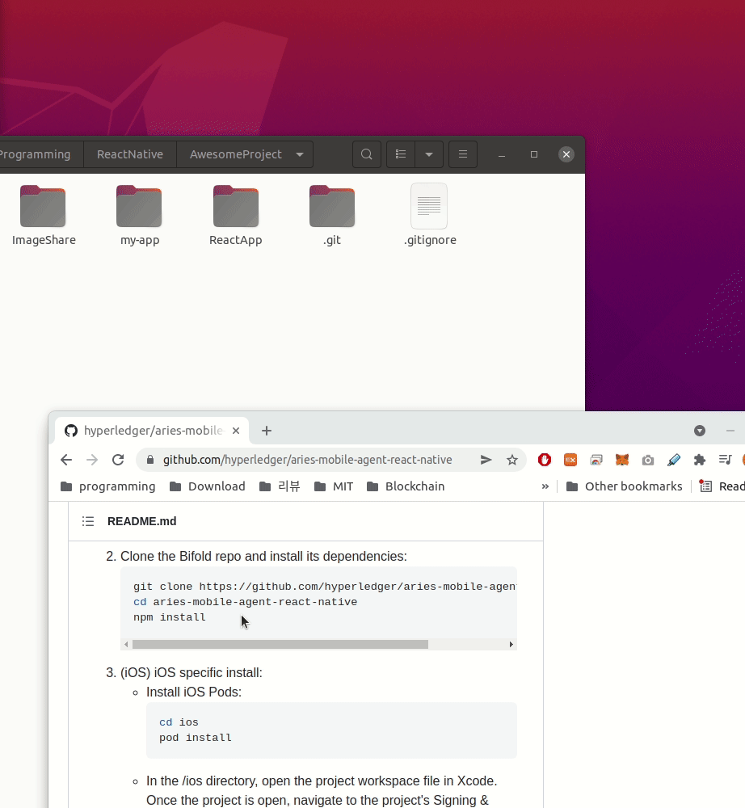The image size is (745, 808).
Task: Click the README.md heading
Action: pyautogui.click(x=141, y=521)
